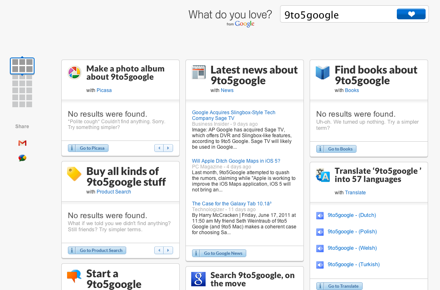Click the Picasa pinwheel icon
Viewport: 440px width, 290px height.
pos(74,73)
